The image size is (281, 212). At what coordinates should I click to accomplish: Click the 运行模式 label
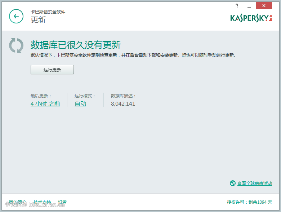click(85, 96)
